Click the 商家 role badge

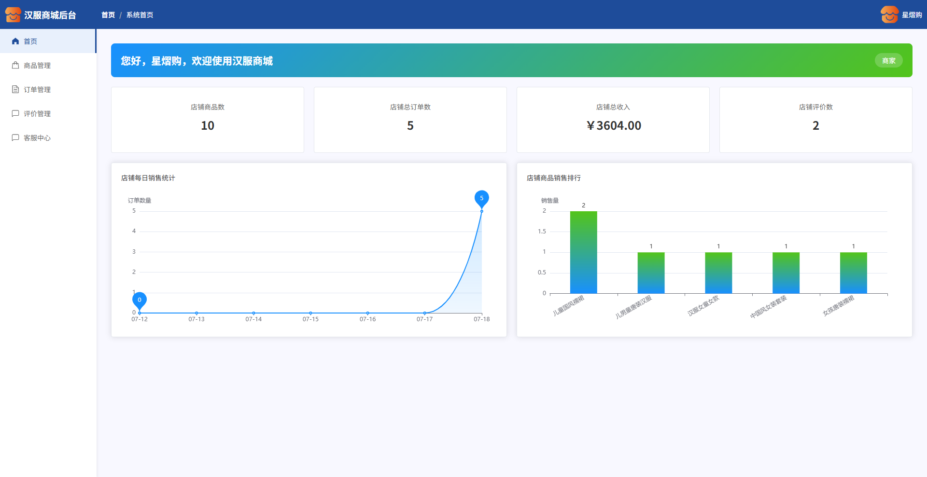tap(888, 61)
